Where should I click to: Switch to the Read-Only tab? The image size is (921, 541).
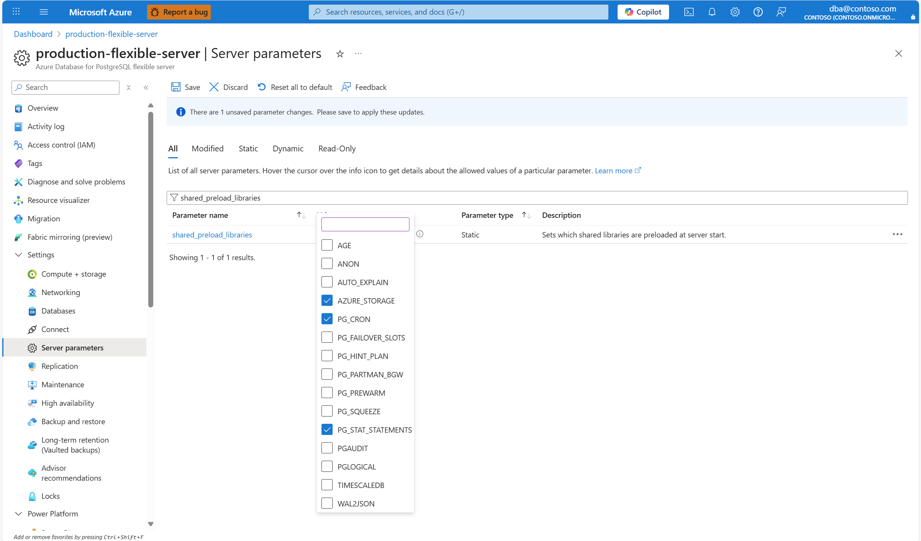pyautogui.click(x=337, y=149)
